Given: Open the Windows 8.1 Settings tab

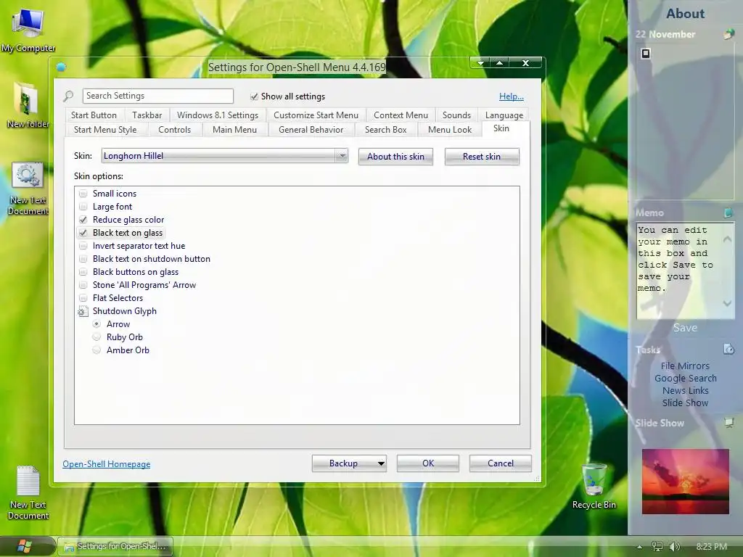Looking at the screenshot, I should 218,115.
